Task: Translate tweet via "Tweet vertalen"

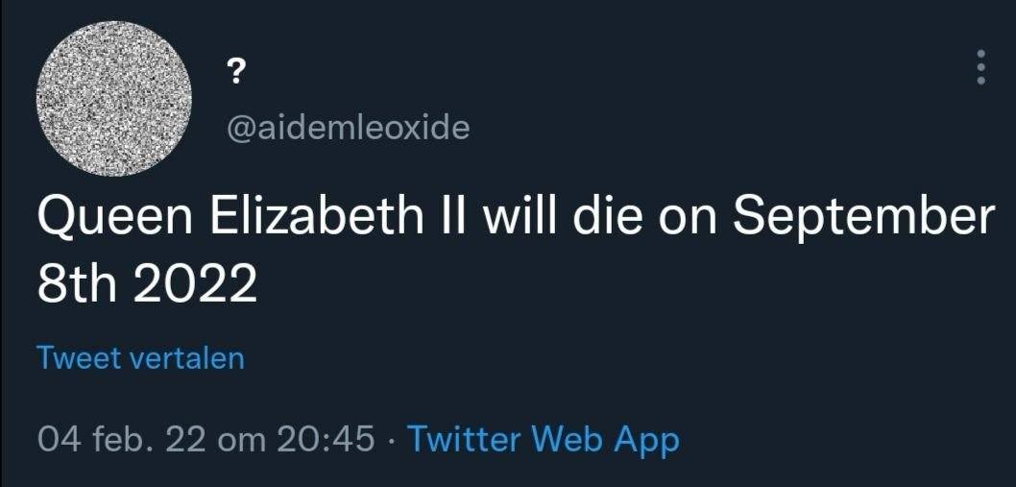Action: [x=140, y=358]
